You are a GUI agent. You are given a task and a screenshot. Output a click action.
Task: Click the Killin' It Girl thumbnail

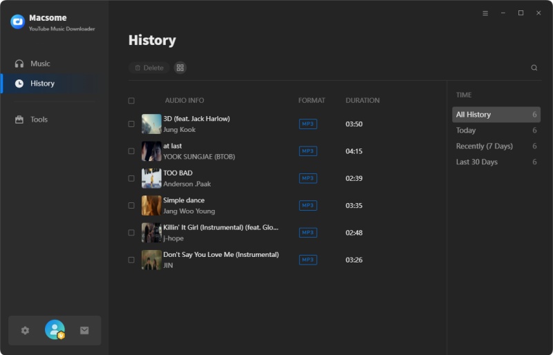[x=151, y=233]
